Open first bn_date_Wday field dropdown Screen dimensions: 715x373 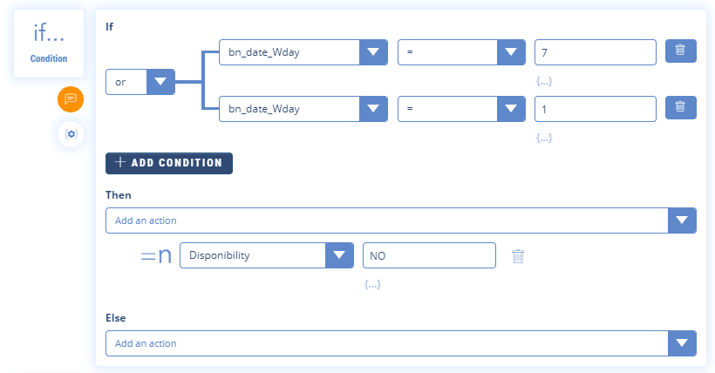click(373, 52)
